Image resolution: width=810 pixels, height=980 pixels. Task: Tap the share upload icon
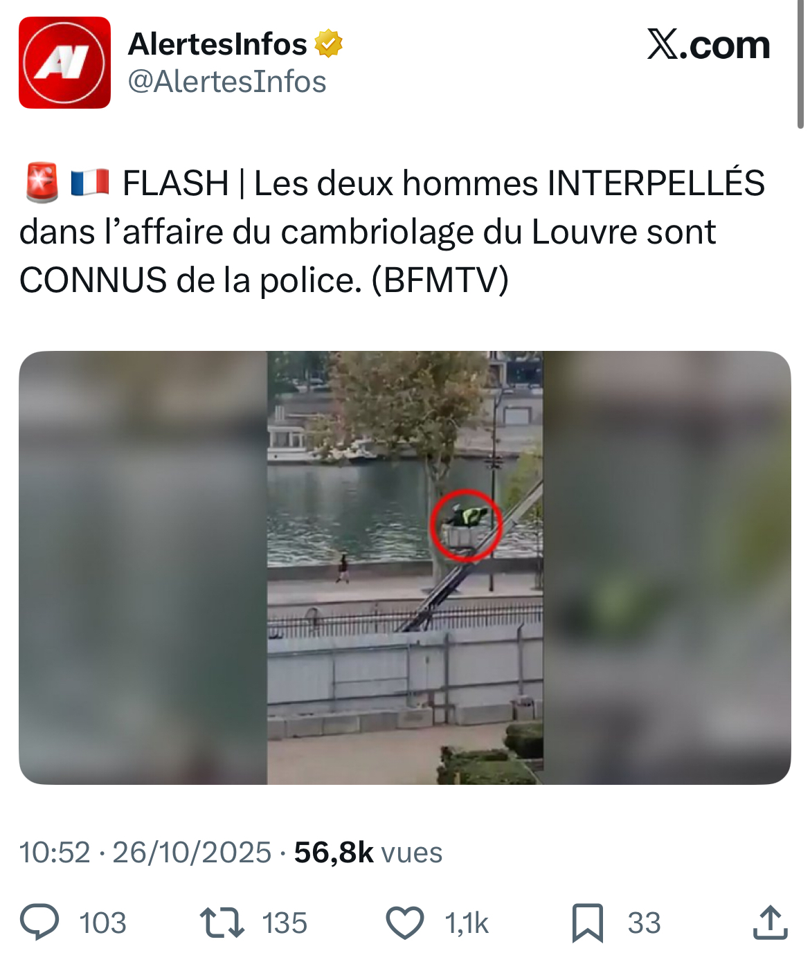point(770,922)
